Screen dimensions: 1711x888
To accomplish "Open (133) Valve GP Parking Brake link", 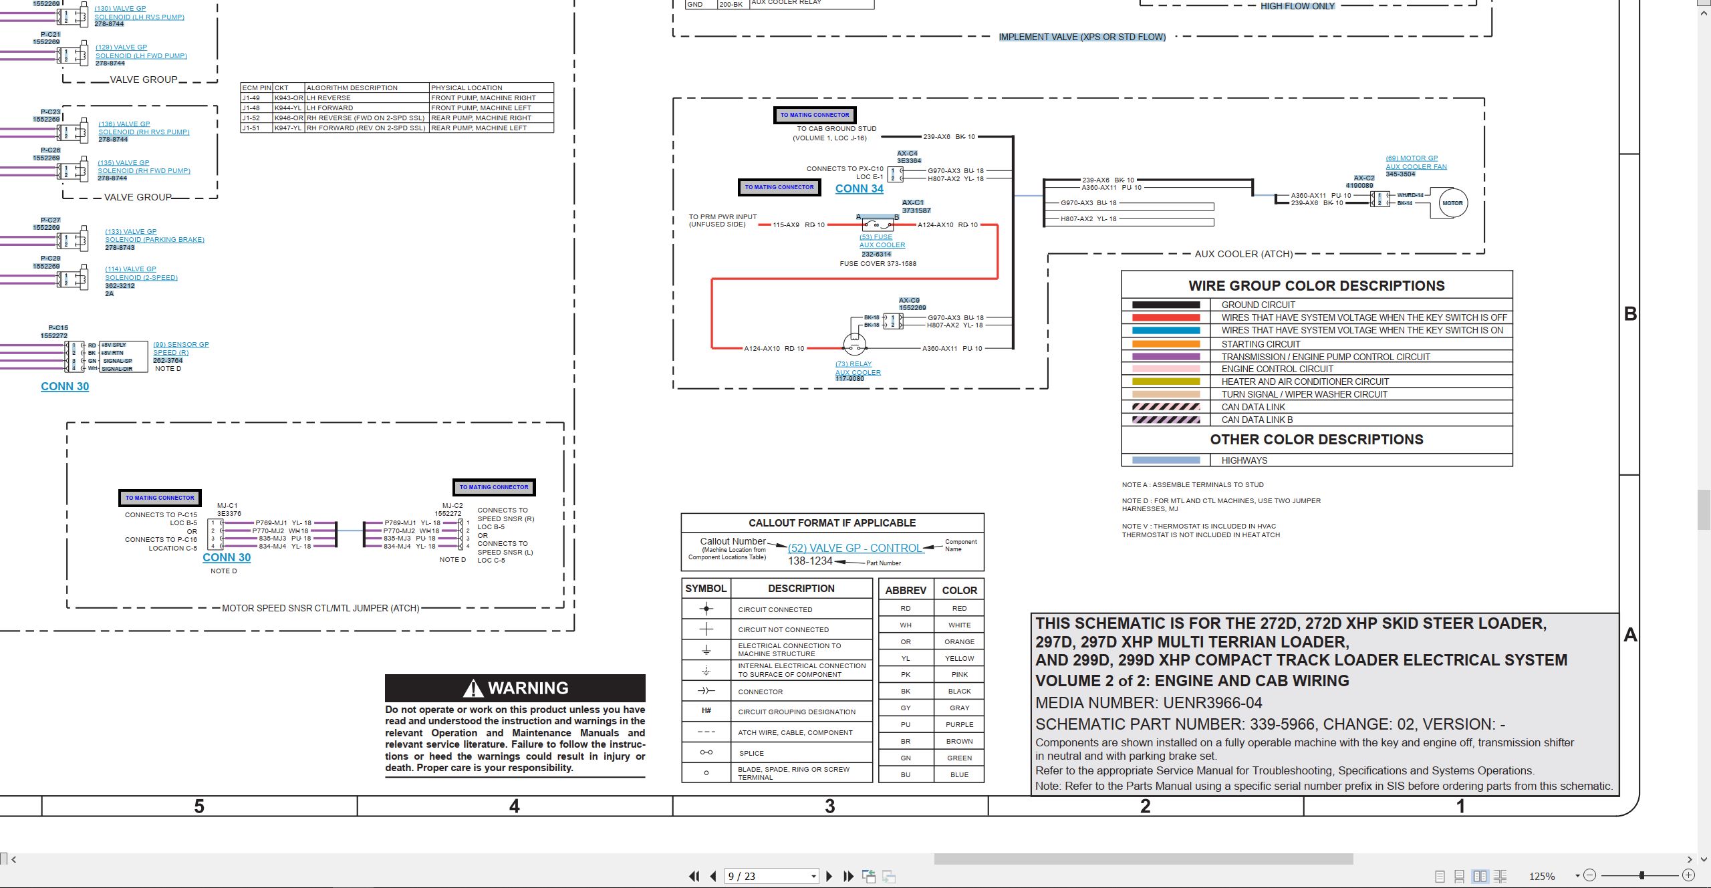I will tap(154, 235).
